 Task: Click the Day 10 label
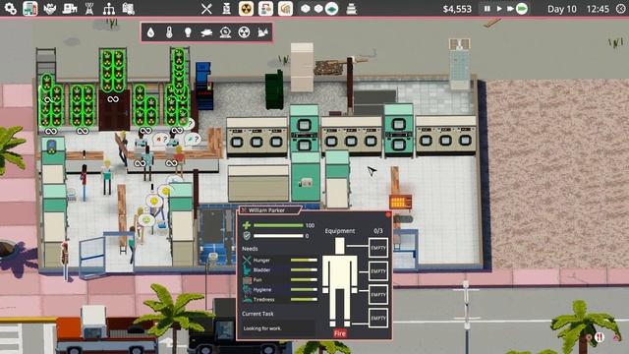click(x=561, y=9)
